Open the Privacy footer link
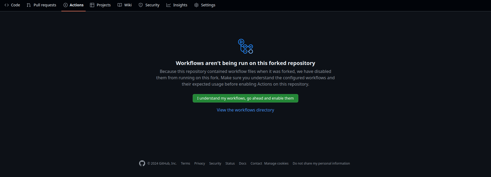 [200, 164]
